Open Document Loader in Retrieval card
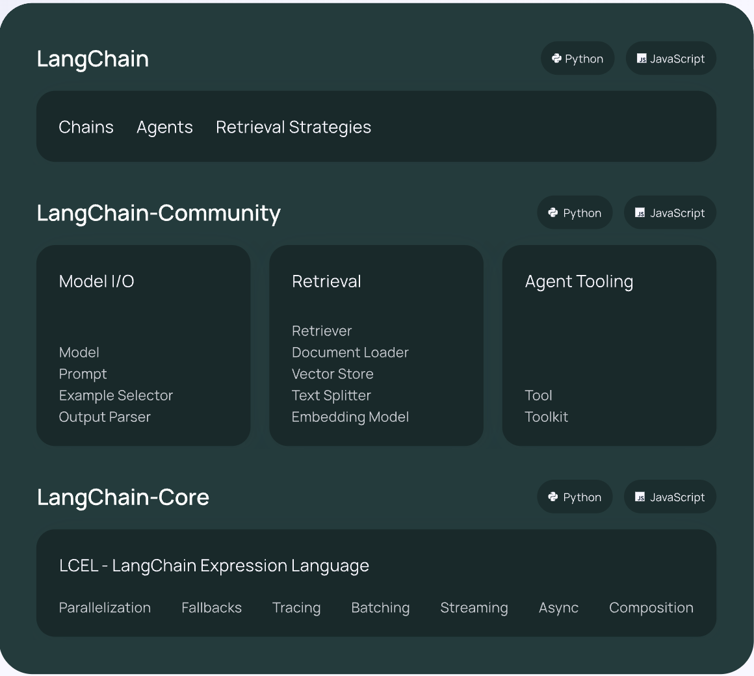 click(x=350, y=352)
